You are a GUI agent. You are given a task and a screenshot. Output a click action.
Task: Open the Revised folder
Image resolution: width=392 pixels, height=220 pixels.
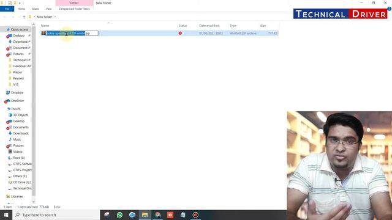point(18,78)
